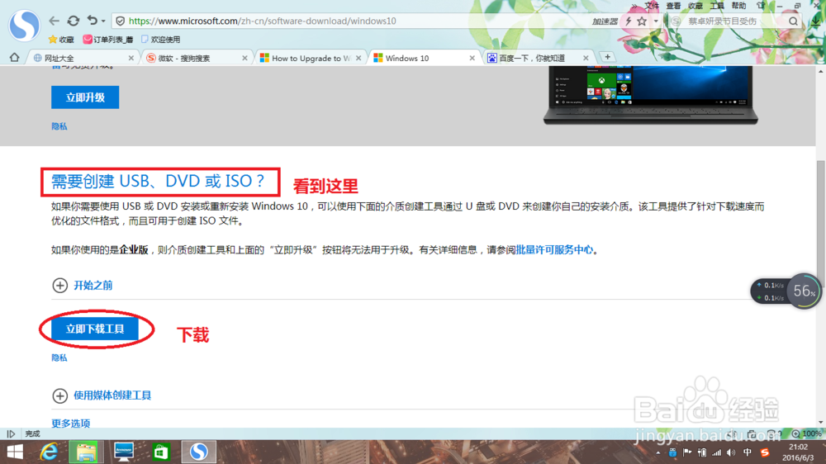The image size is (826, 464).
Task: Click the skin shirt icon
Action: tap(761, 6)
